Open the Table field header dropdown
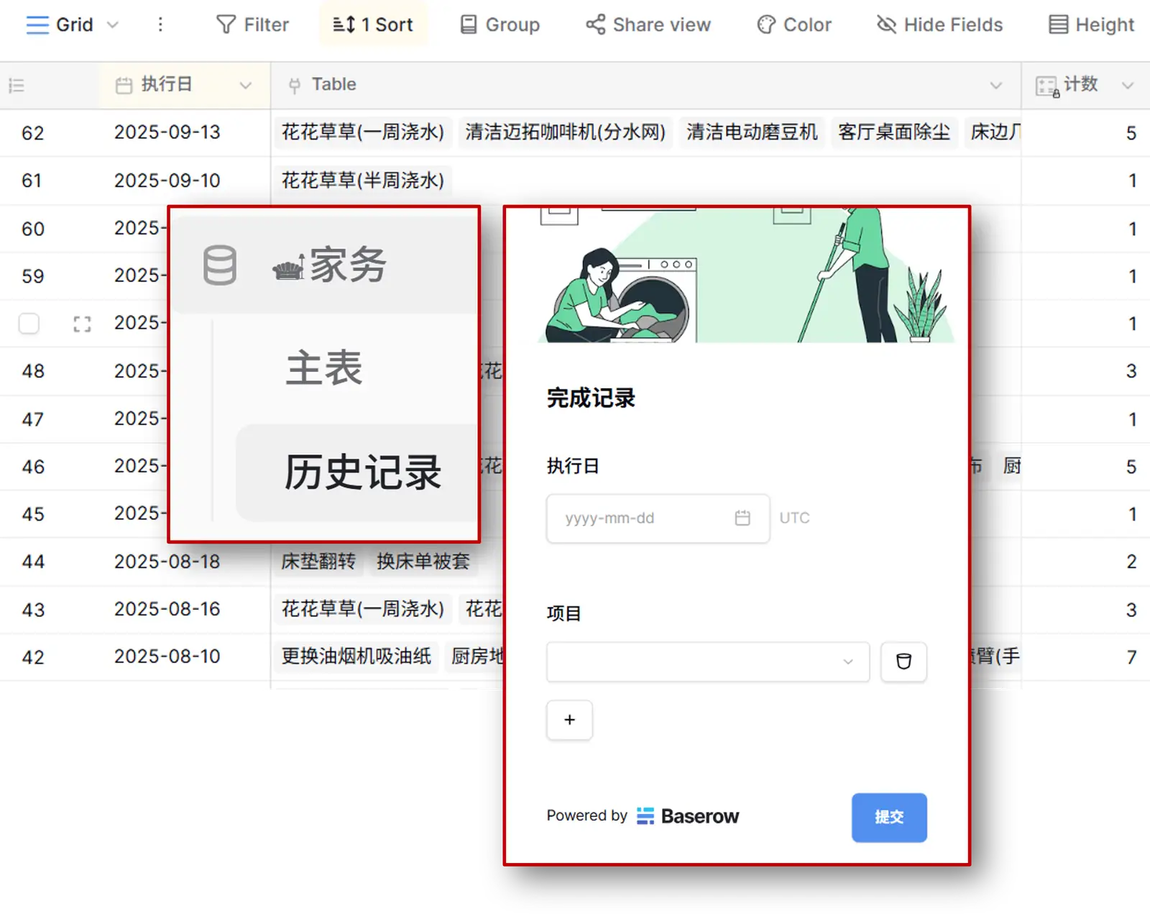Viewport: 1150px width, 914px height. [x=995, y=84]
